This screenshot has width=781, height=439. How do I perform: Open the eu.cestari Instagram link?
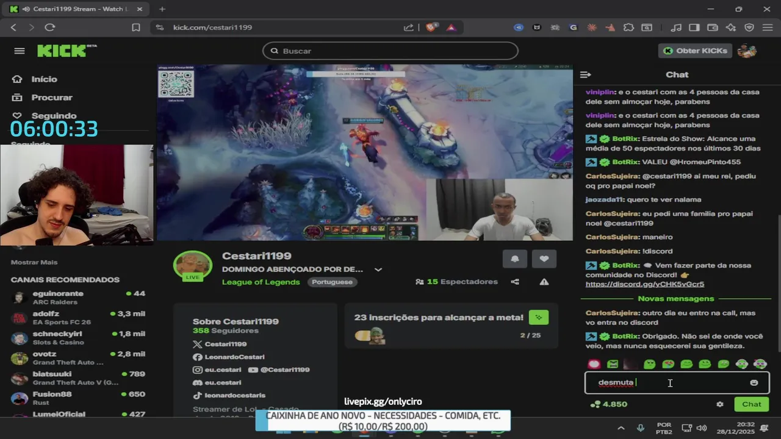coord(217,370)
